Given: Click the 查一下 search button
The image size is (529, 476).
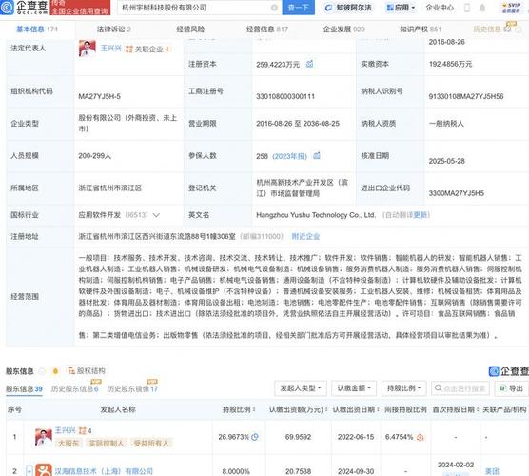Looking at the screenshot, I should pos(298,8).
